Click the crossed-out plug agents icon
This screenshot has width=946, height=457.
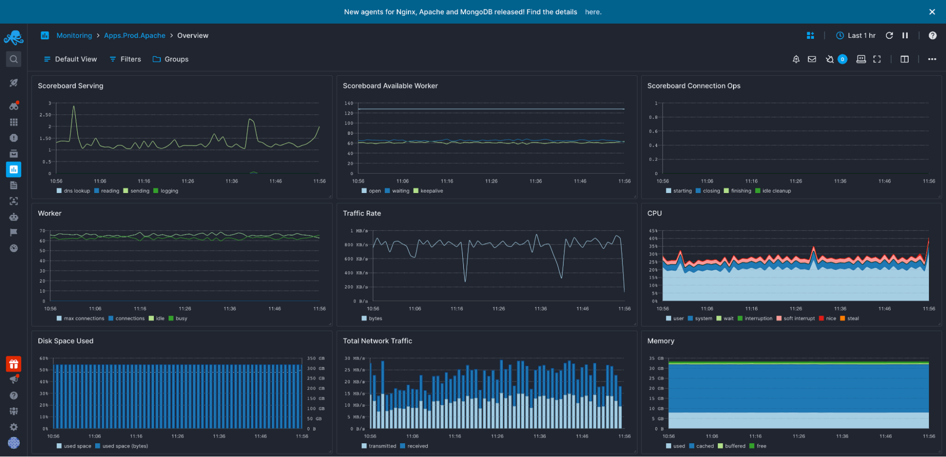(829, 59)
